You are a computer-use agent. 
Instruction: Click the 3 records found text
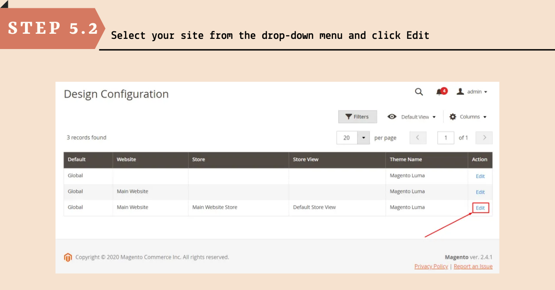tap(86, 138)
